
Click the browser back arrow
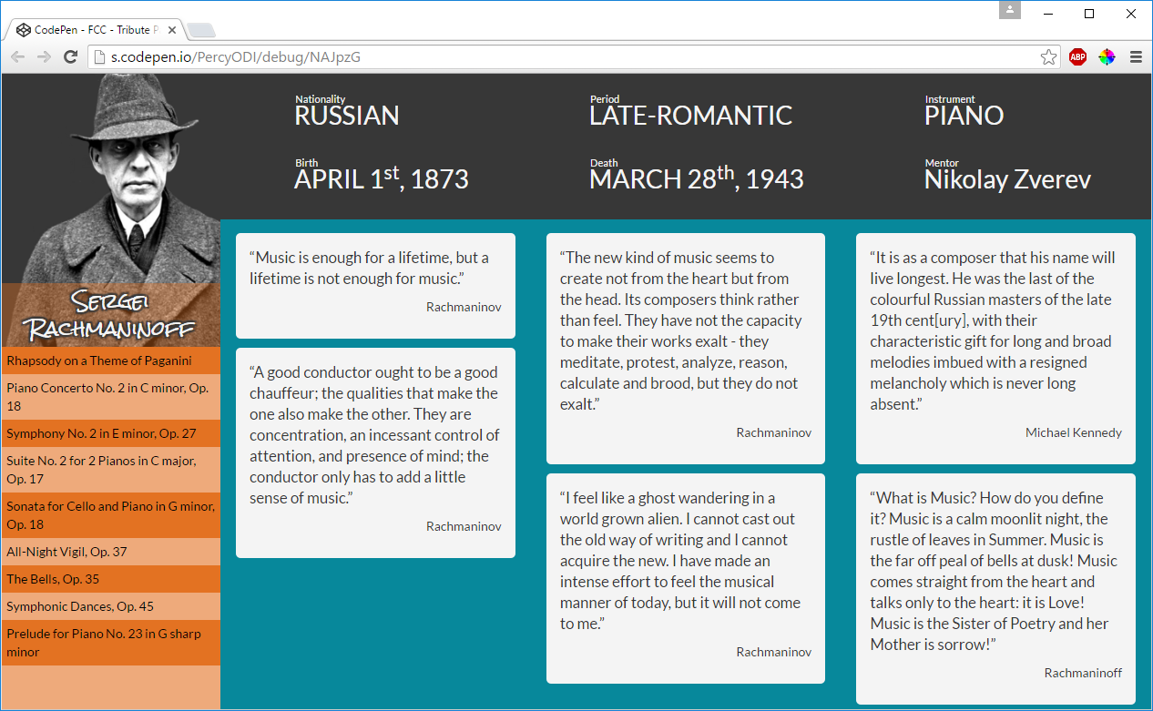tap(17, 57)
